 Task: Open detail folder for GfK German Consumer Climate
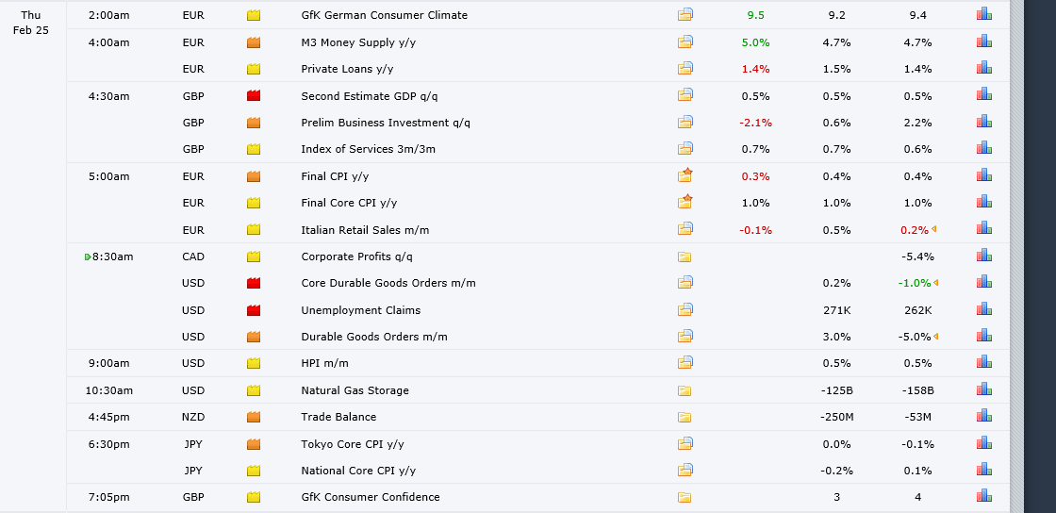[x=685, y=15]
